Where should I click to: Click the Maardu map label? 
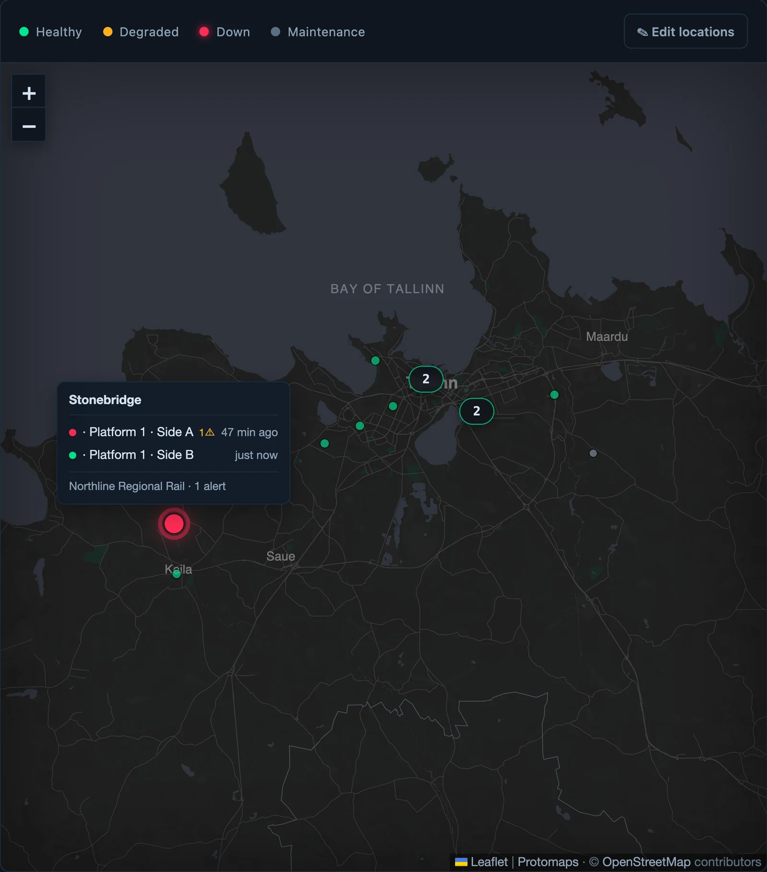(x=607, y=336)
